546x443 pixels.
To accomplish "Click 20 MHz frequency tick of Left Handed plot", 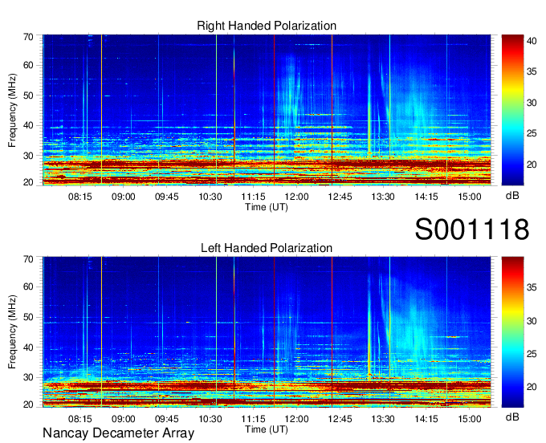I will (29, 404).
